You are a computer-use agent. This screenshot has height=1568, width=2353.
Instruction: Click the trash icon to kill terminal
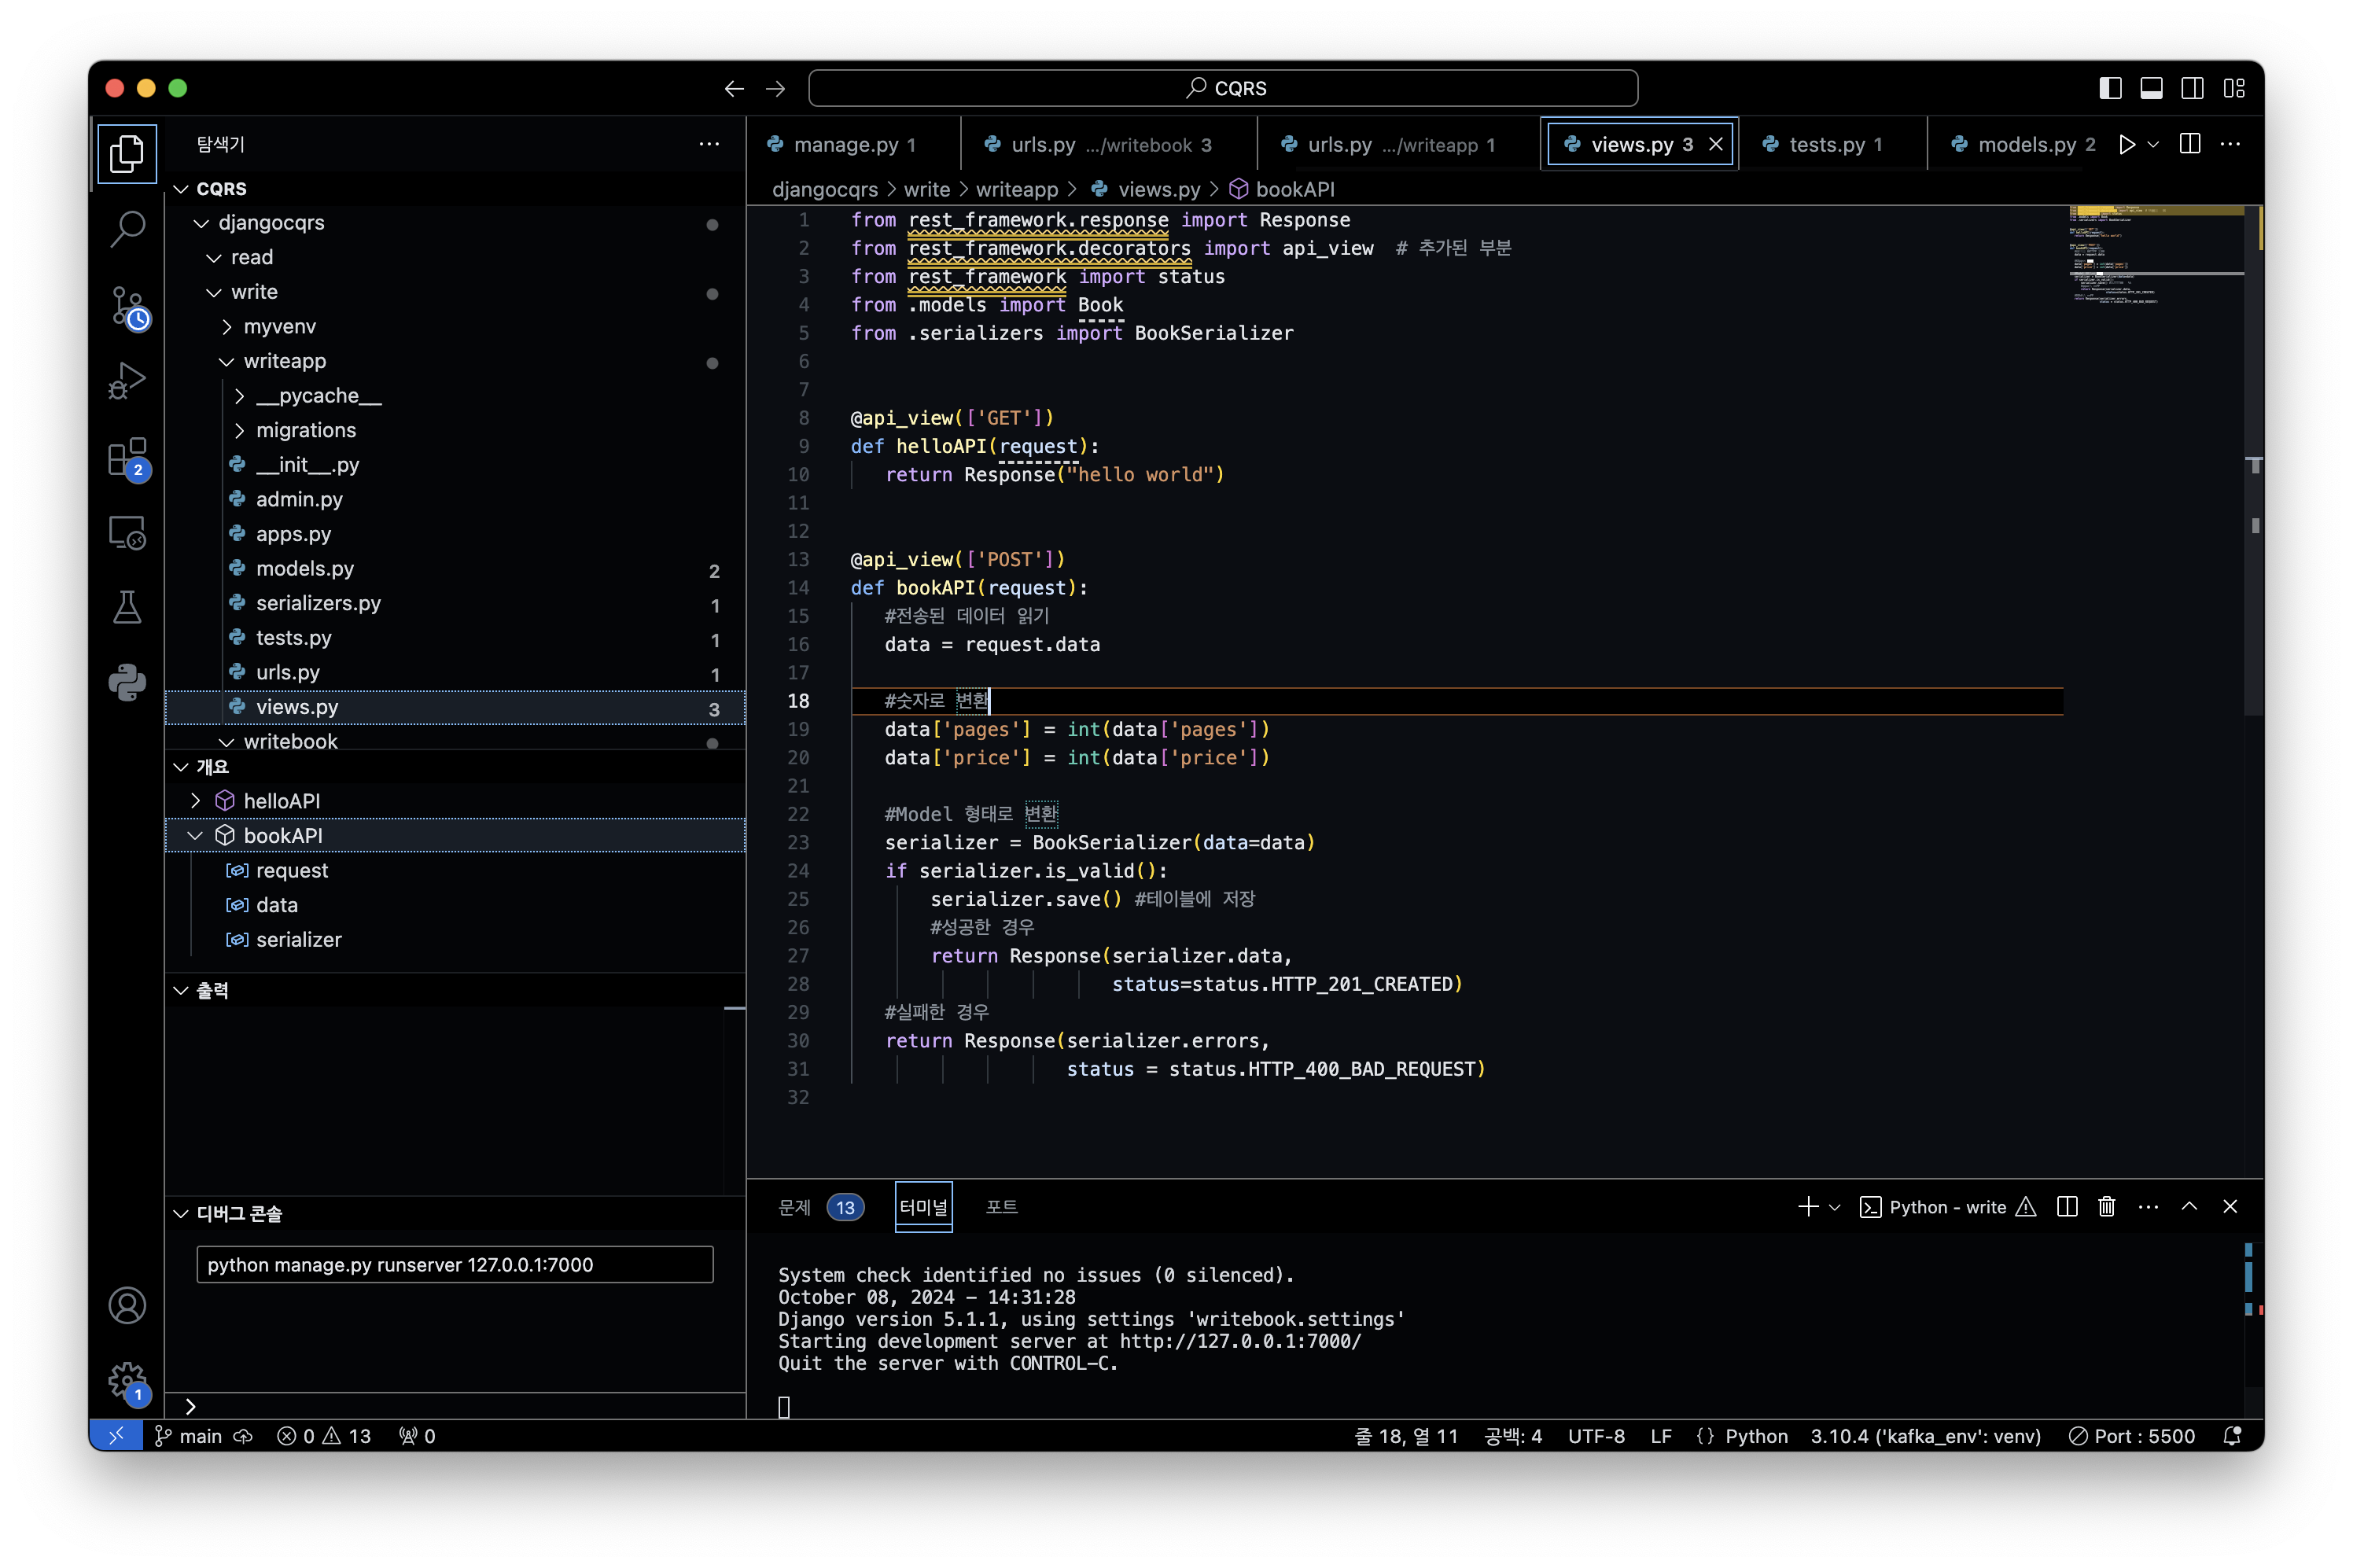pos(2107,1207)
